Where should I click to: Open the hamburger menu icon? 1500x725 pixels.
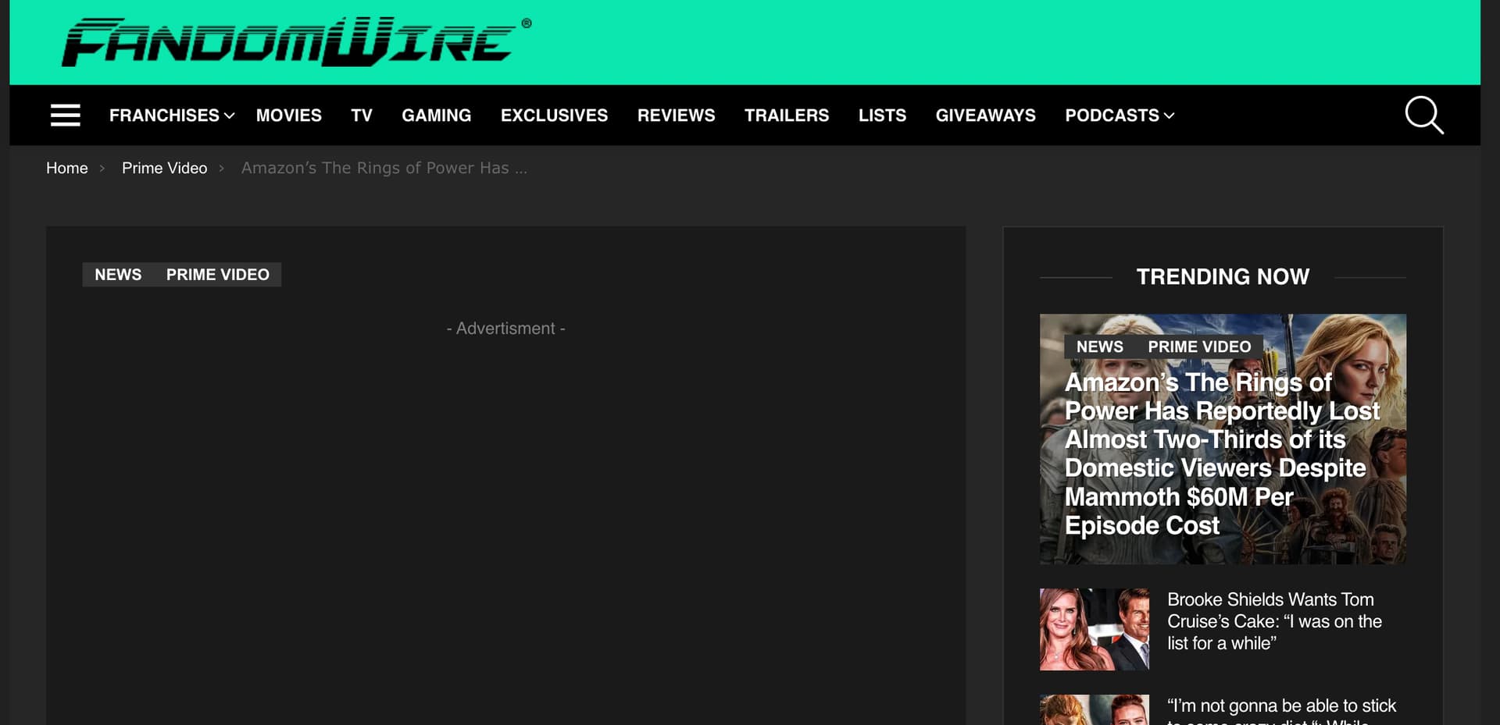click(66, 116)
